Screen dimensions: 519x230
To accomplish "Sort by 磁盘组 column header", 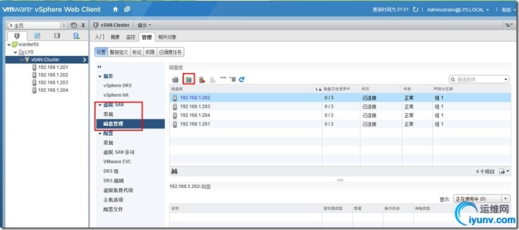I will pos(246,89).
